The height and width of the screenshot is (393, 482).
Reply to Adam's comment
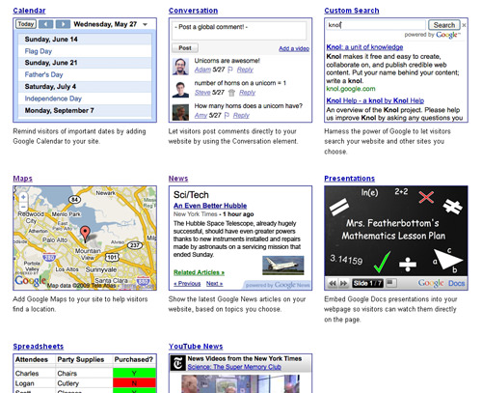[245, 70]
